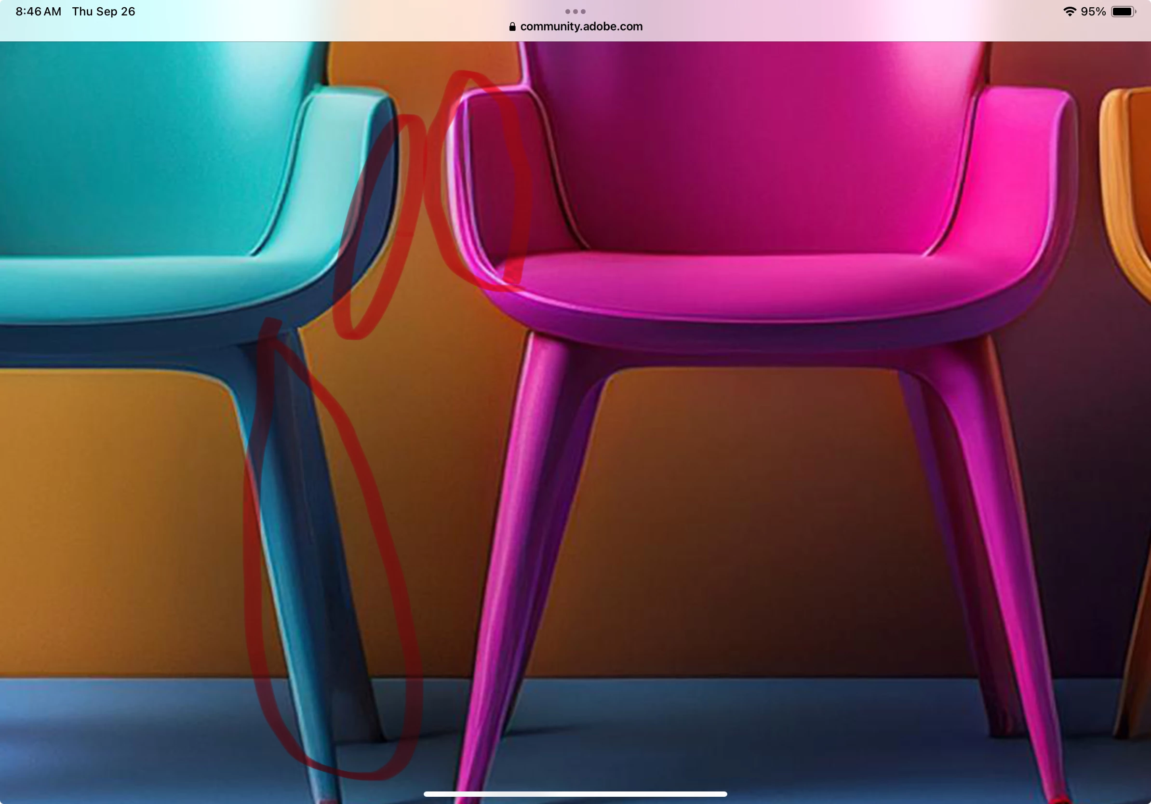Tap the home indicator bar at bottom
Viewport: 1151px width, 804px height.
575,794
